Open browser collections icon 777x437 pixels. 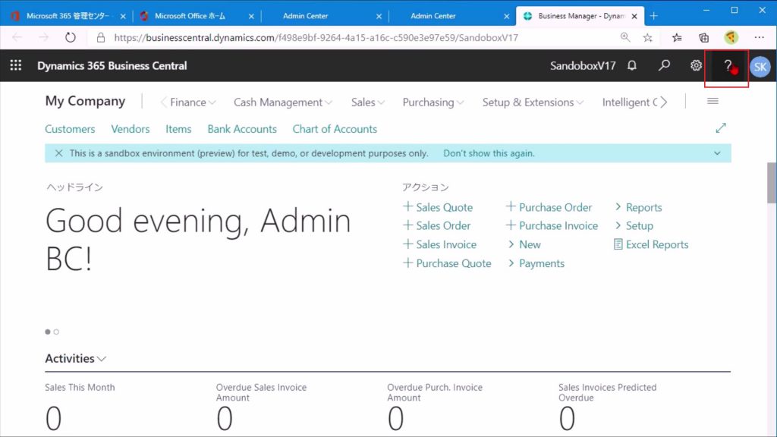coord(703,38)
